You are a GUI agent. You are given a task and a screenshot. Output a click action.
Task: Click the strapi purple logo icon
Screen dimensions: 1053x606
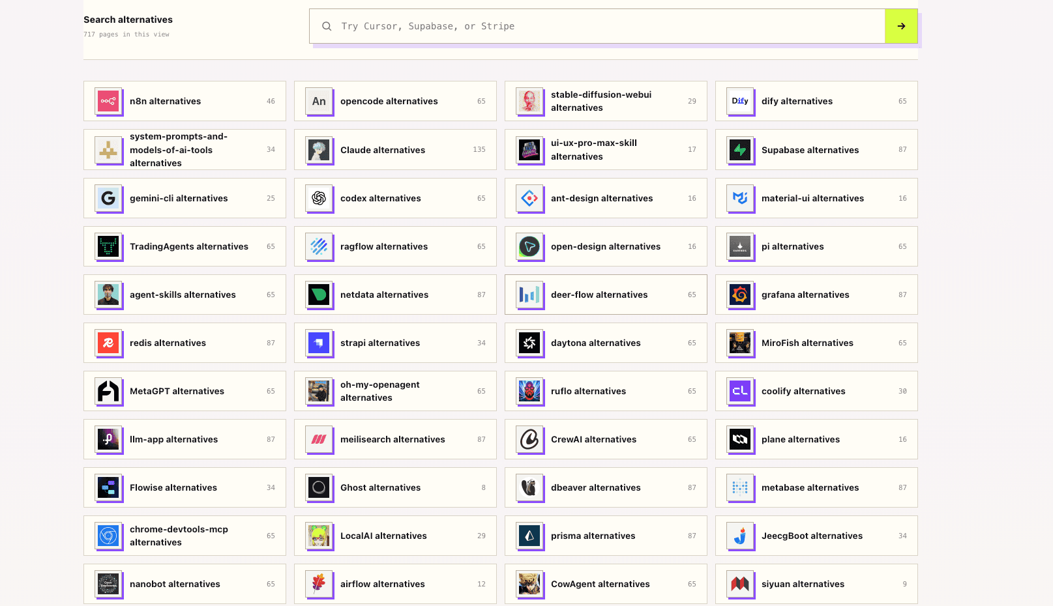coord(319,343)
